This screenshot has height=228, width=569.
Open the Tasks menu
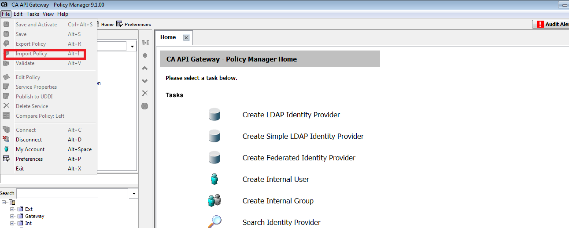pyautogui.click(x=33, y=14)
